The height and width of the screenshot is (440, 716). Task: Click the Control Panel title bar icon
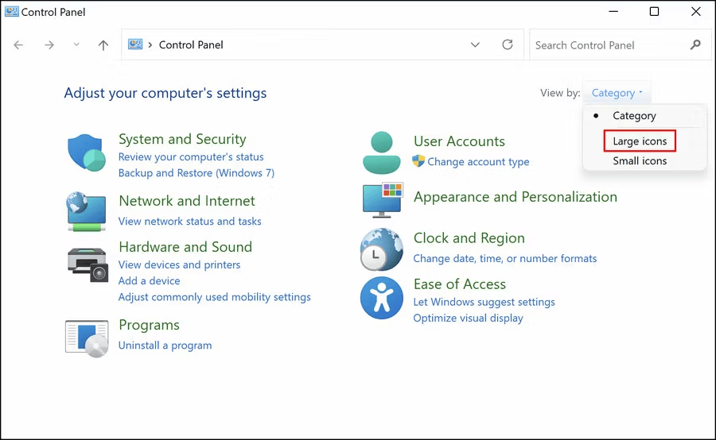[x=11, y=11]
